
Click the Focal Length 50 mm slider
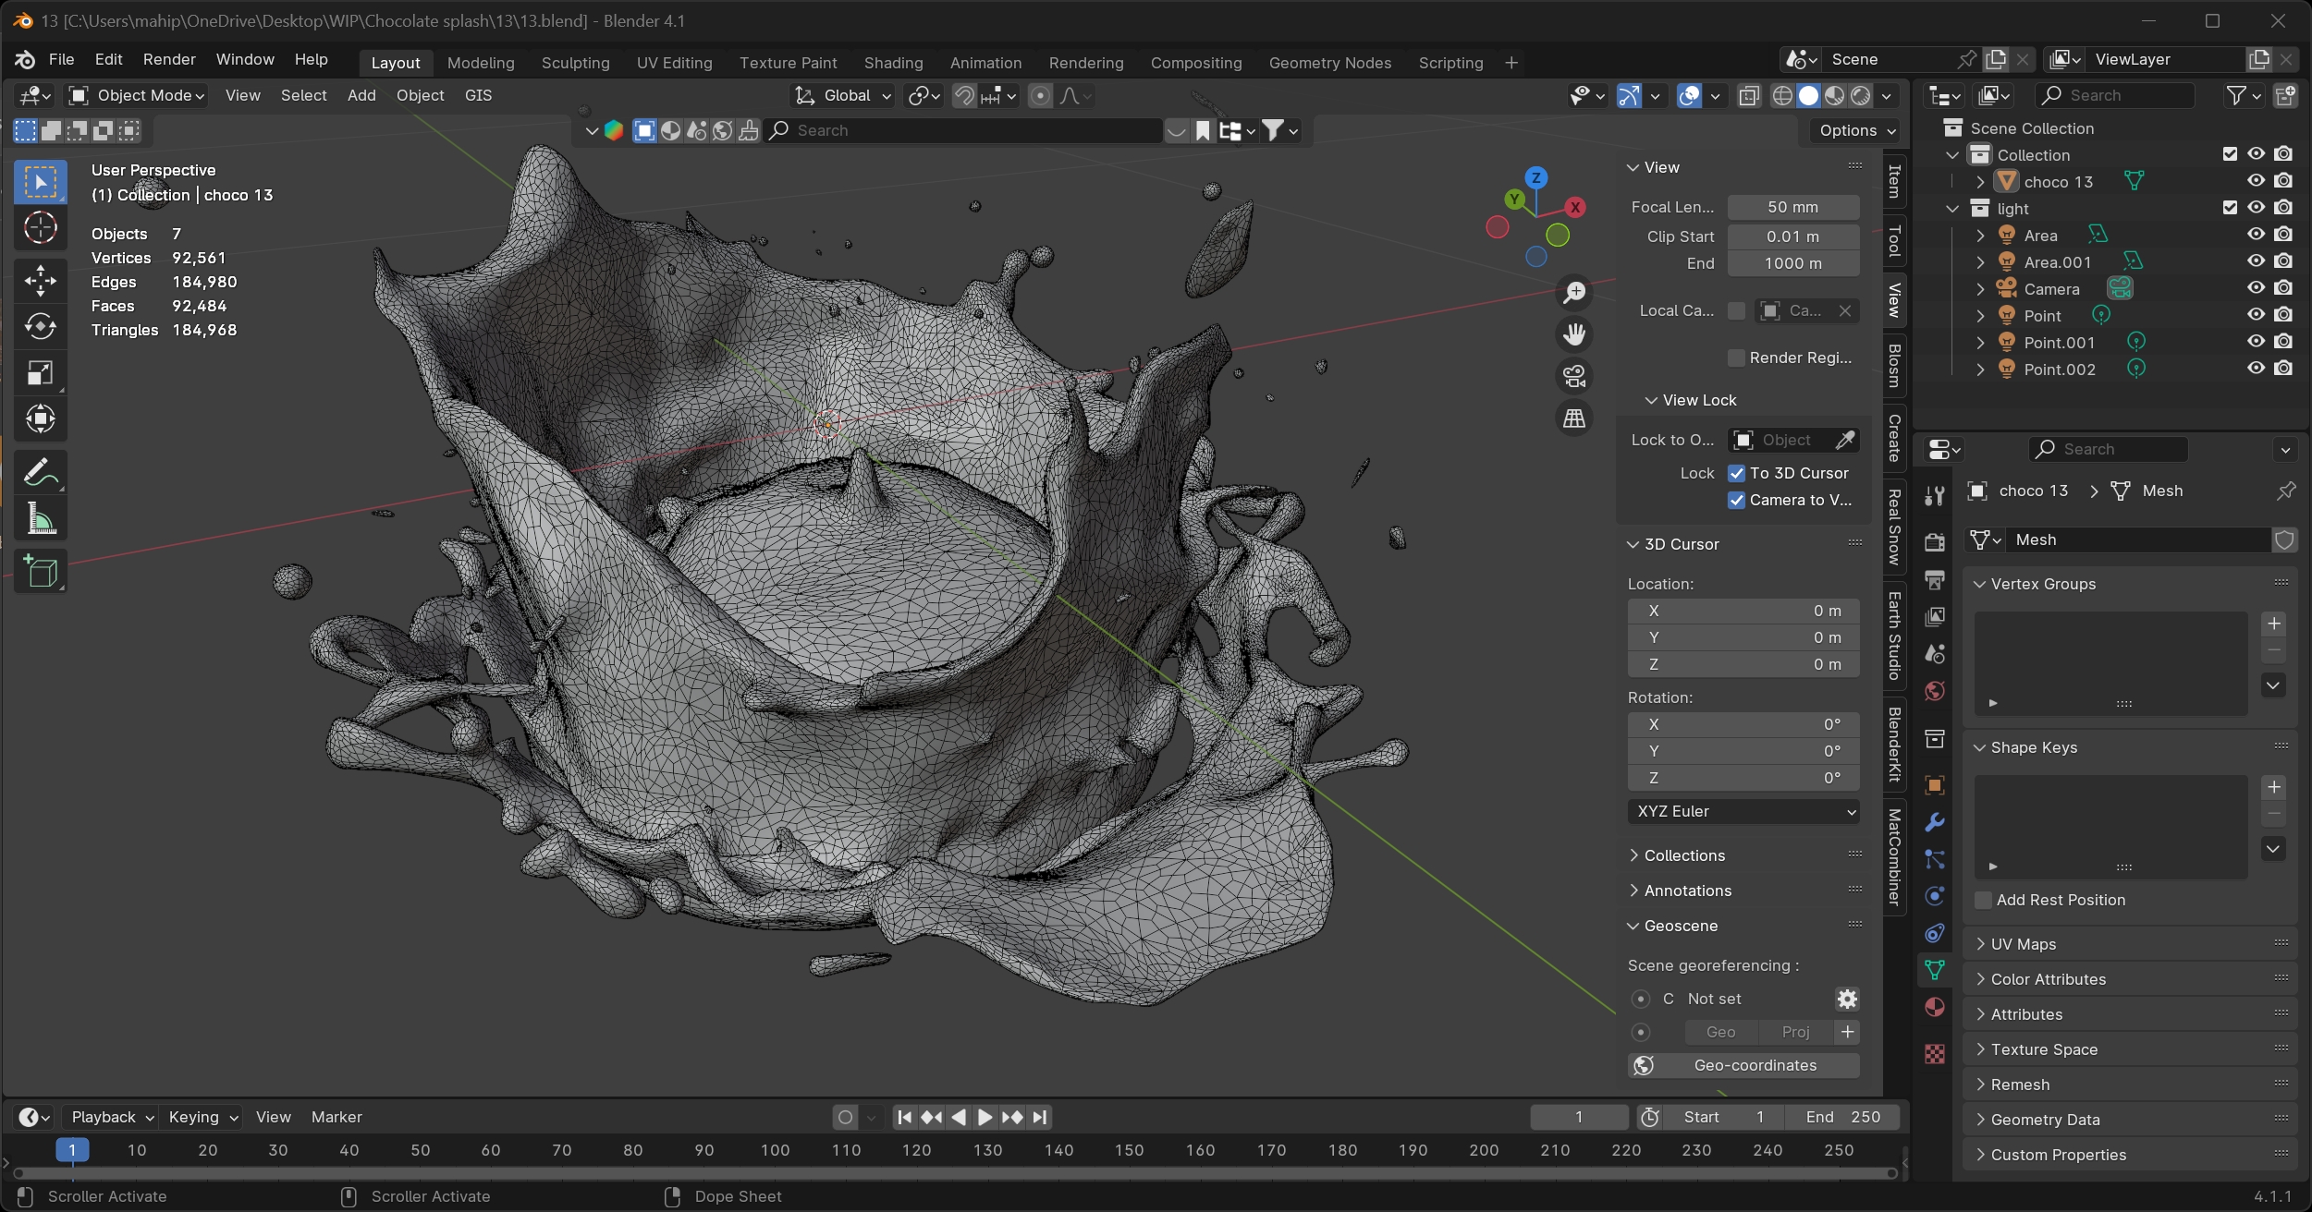point(1792,207)
